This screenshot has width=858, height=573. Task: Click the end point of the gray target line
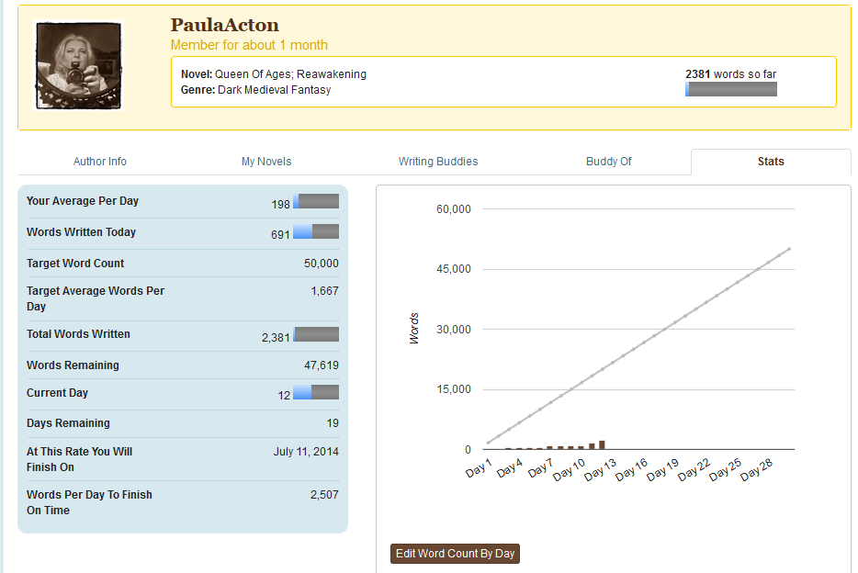pyautogui.click(x=789, y=249)
